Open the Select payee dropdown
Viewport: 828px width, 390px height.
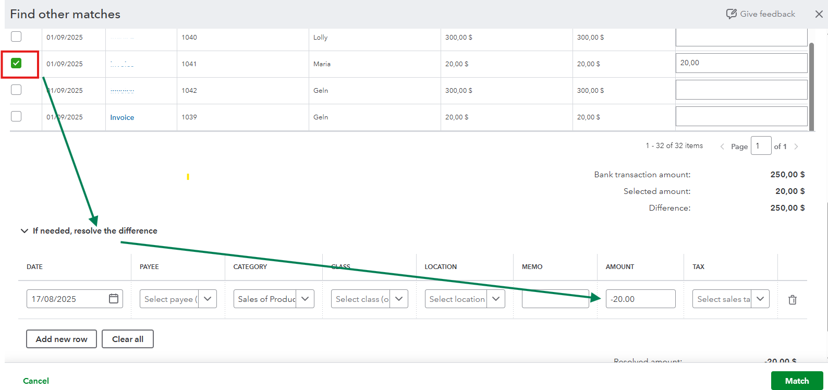tap(208, 299)
